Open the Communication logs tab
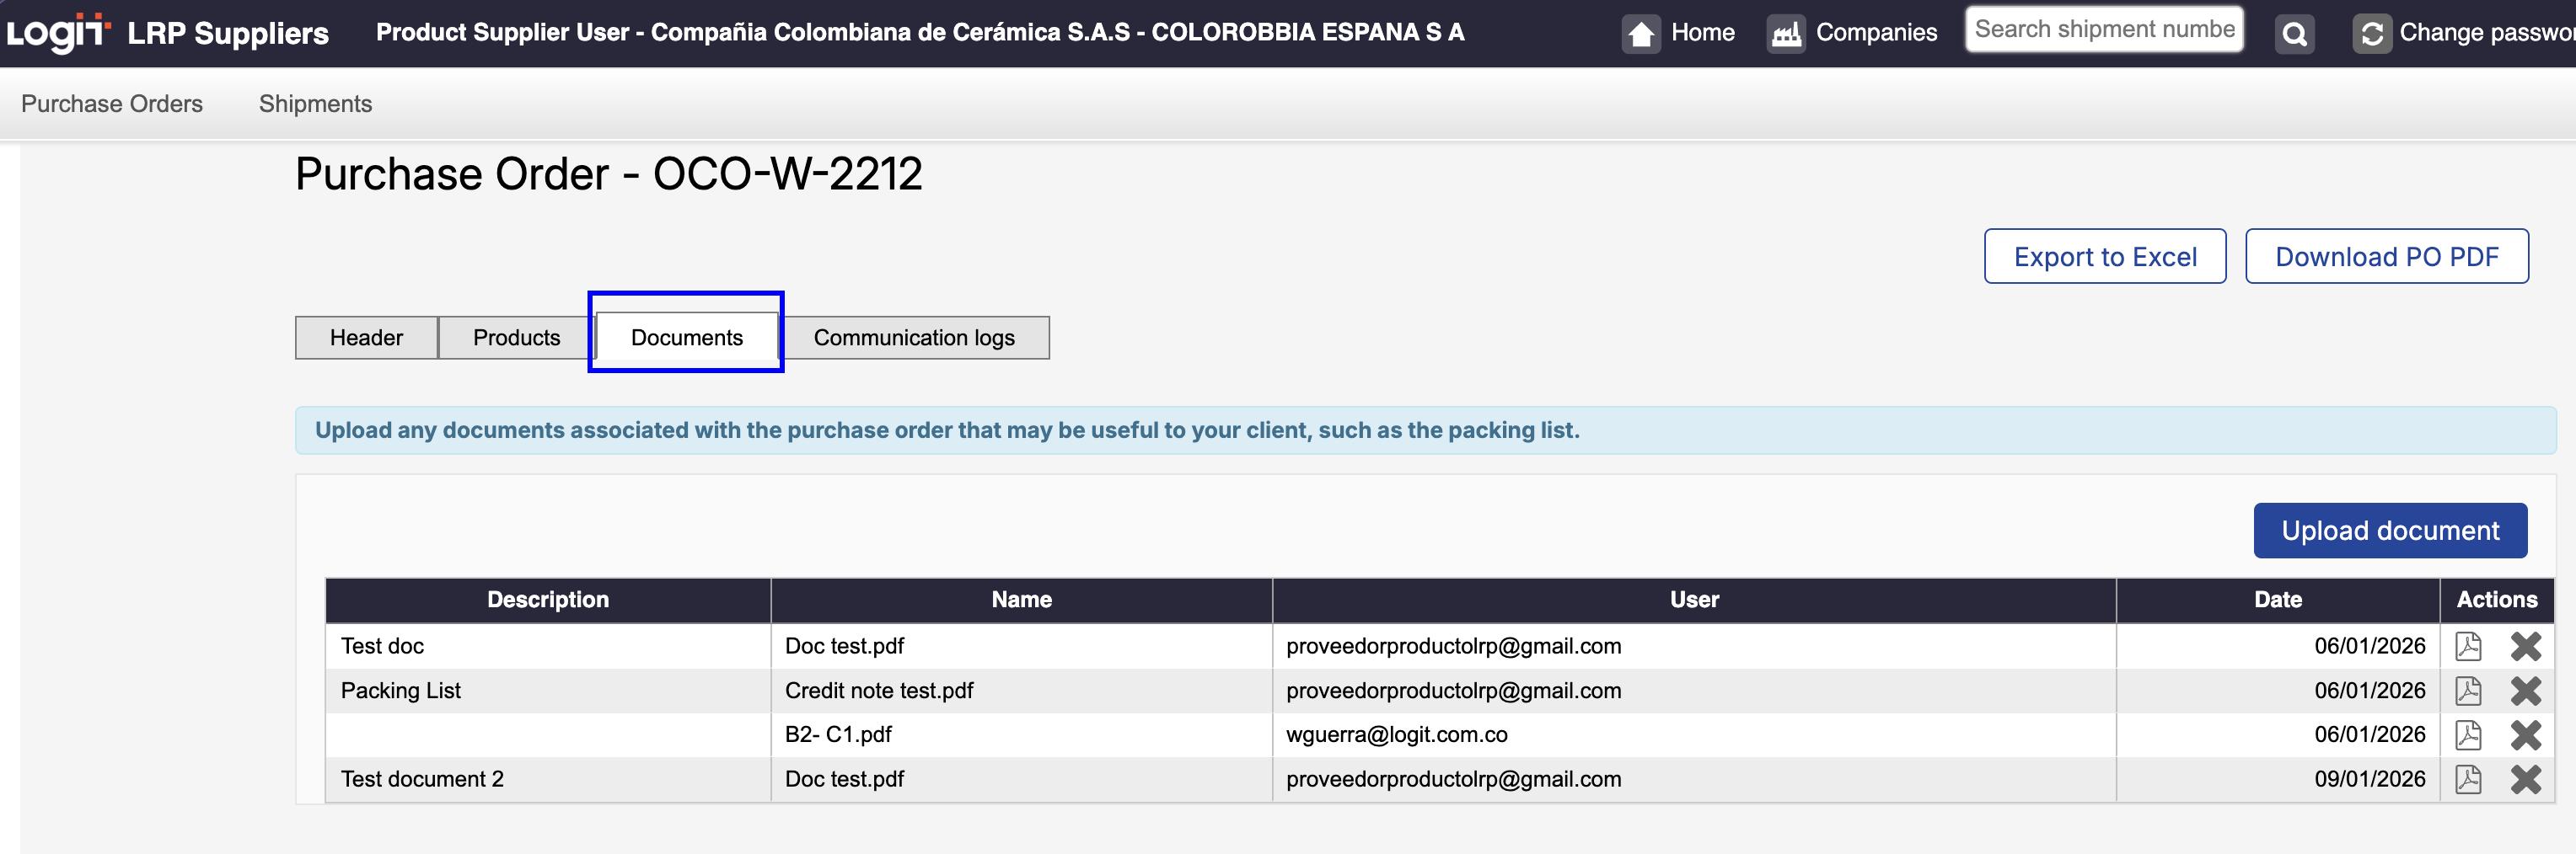The height and width of the screenshot is (854, 2576). point(914,338)
